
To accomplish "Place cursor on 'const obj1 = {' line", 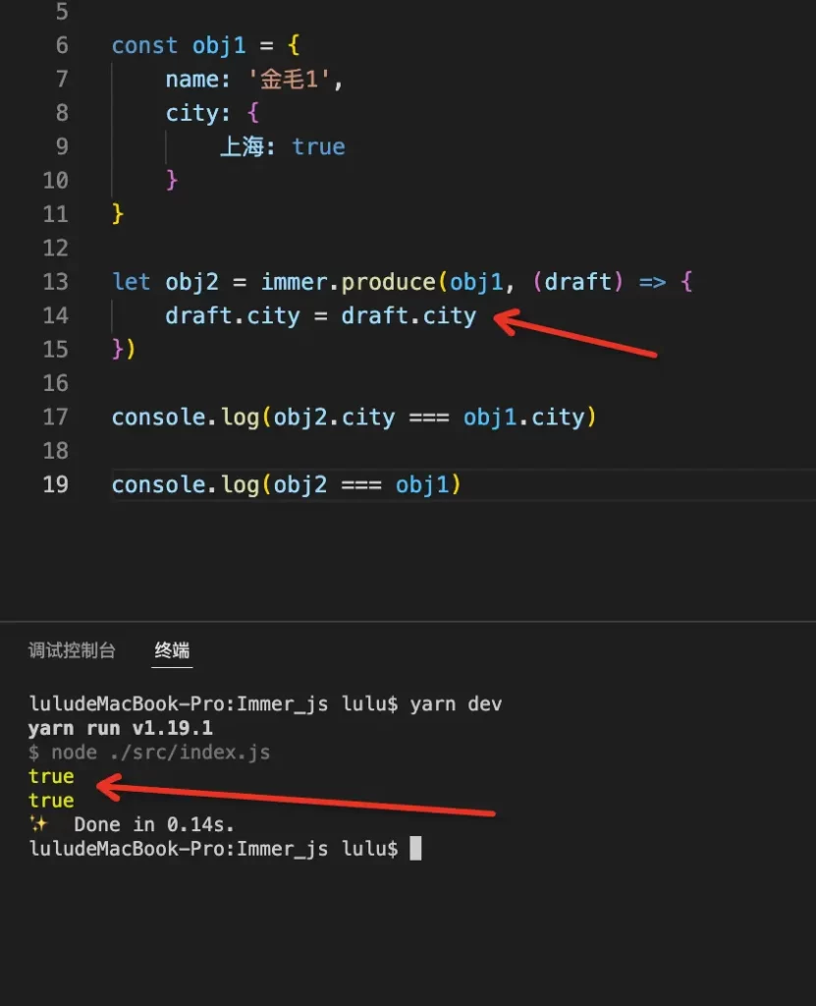I will tap(205, 45).
